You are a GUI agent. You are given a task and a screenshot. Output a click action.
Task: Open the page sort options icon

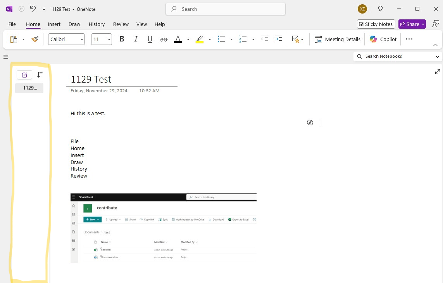click(x=40, y=74)
